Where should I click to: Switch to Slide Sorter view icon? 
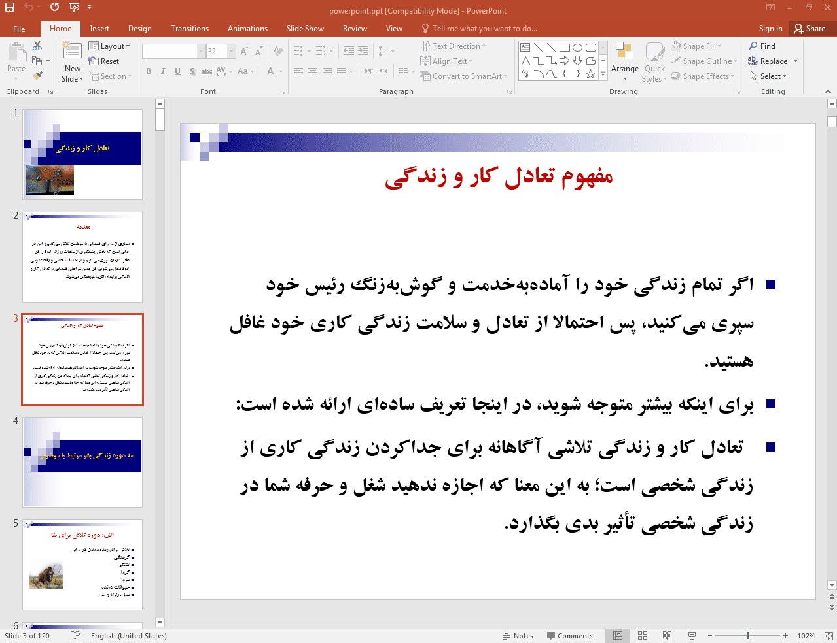click(643, 636)
